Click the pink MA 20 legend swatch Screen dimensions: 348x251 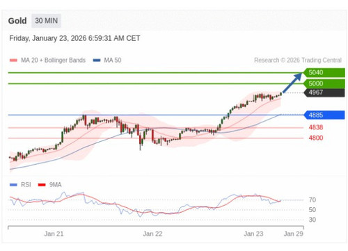click(x=13, y=60)
